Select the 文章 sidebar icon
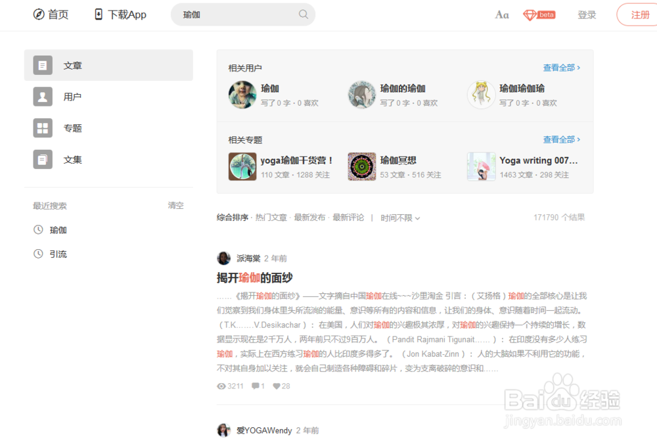657x443 pixels. 42,65
